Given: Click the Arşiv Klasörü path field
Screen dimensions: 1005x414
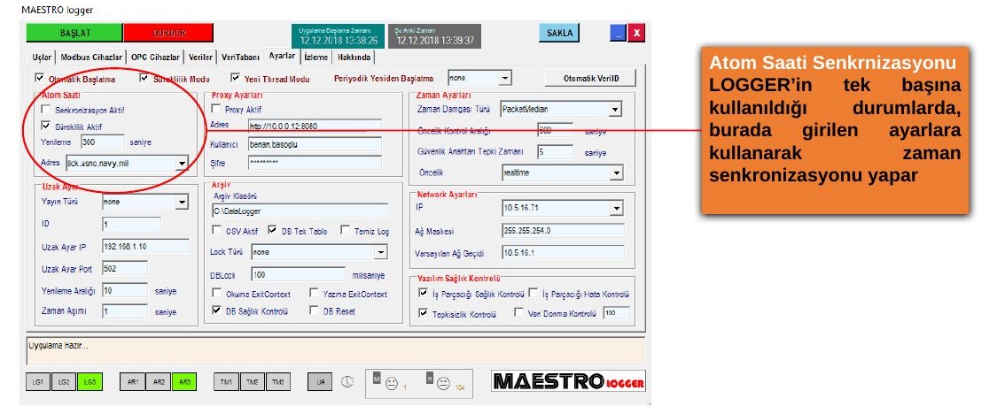Looking at the screenshot, I should pyautogui.click(x=300, y=211).
